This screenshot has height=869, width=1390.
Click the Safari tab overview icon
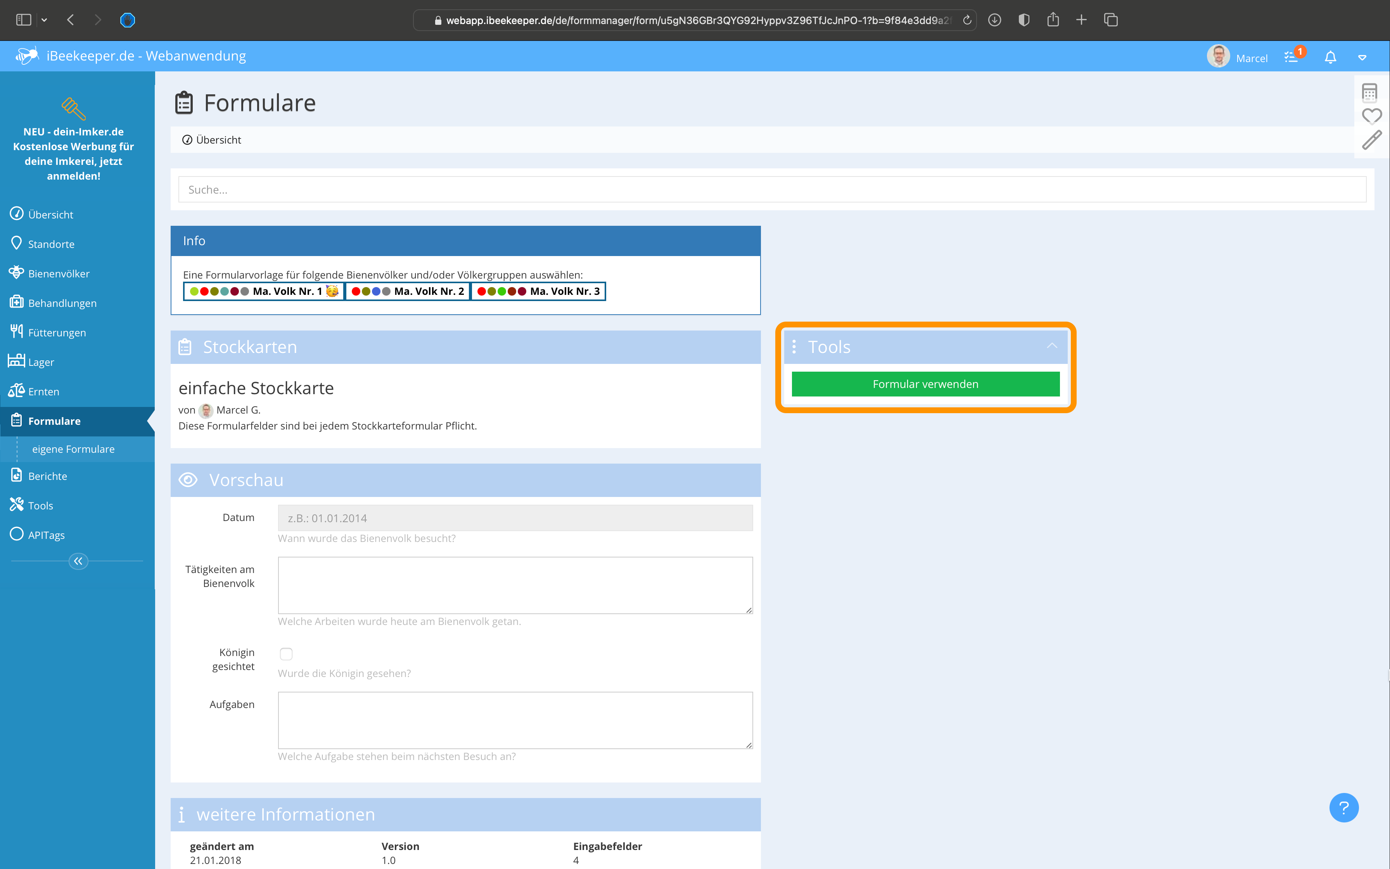click(x=1110, y=20)
